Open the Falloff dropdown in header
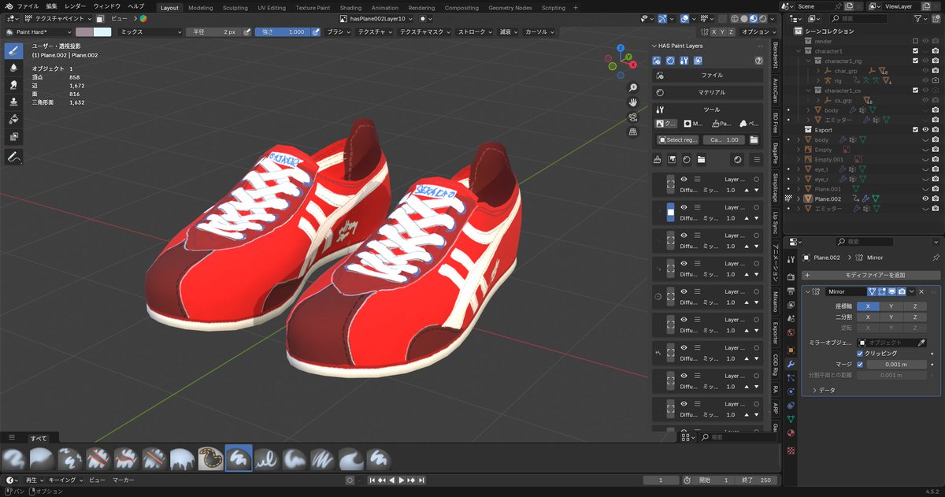This screenshot has height=497, width=945. click(508, 32)
